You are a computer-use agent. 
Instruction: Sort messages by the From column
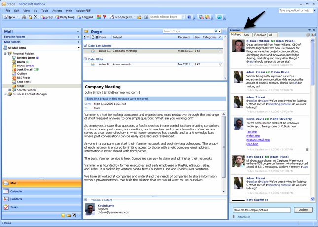105,37
